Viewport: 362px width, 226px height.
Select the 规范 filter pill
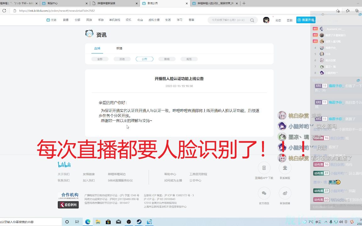[189, 59]
